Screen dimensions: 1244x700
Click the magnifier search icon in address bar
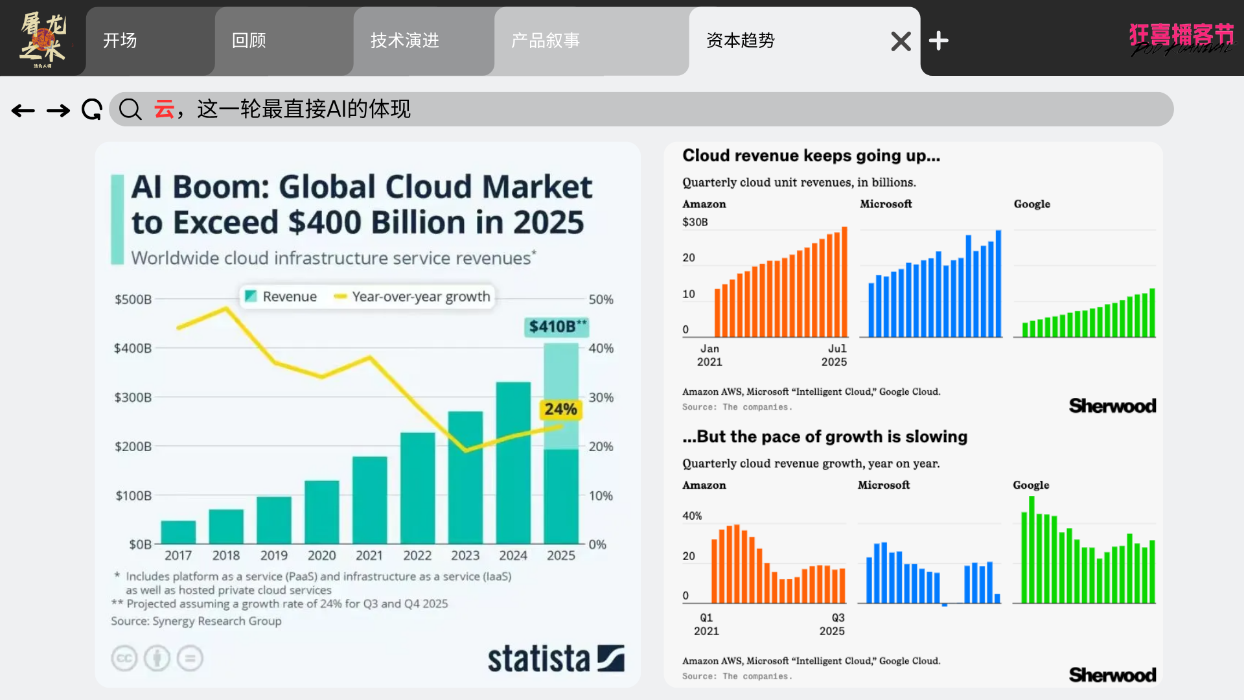[130, 110]
